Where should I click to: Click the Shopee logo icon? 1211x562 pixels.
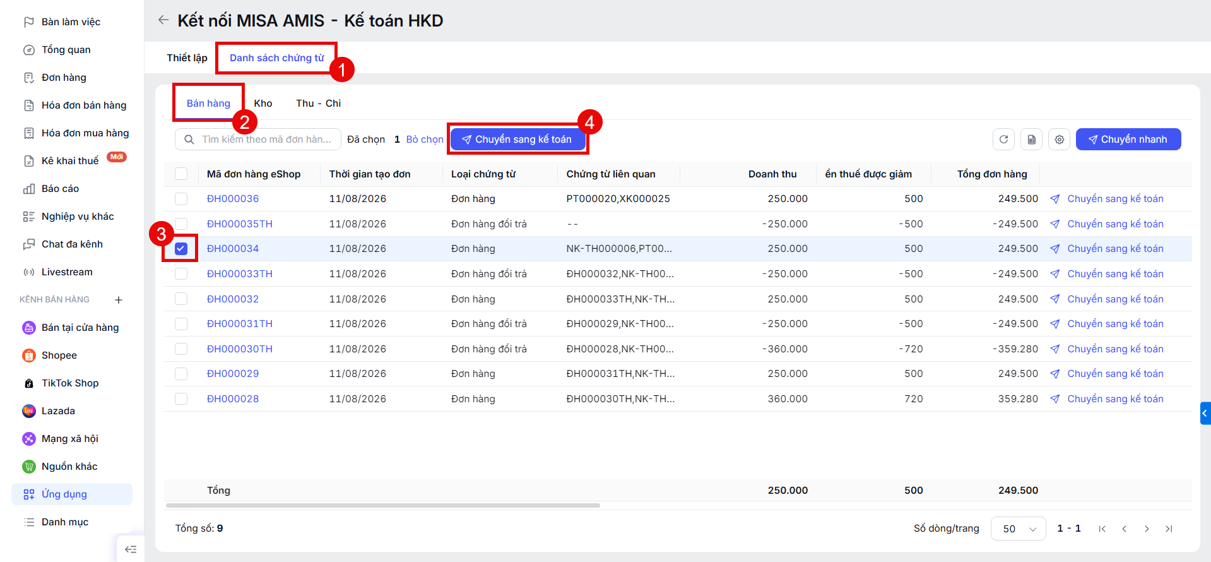pos(29,356)
